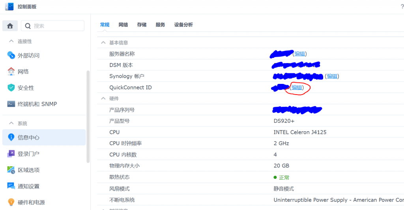Click the 静音模式 fan mode value

pos(284,189)
